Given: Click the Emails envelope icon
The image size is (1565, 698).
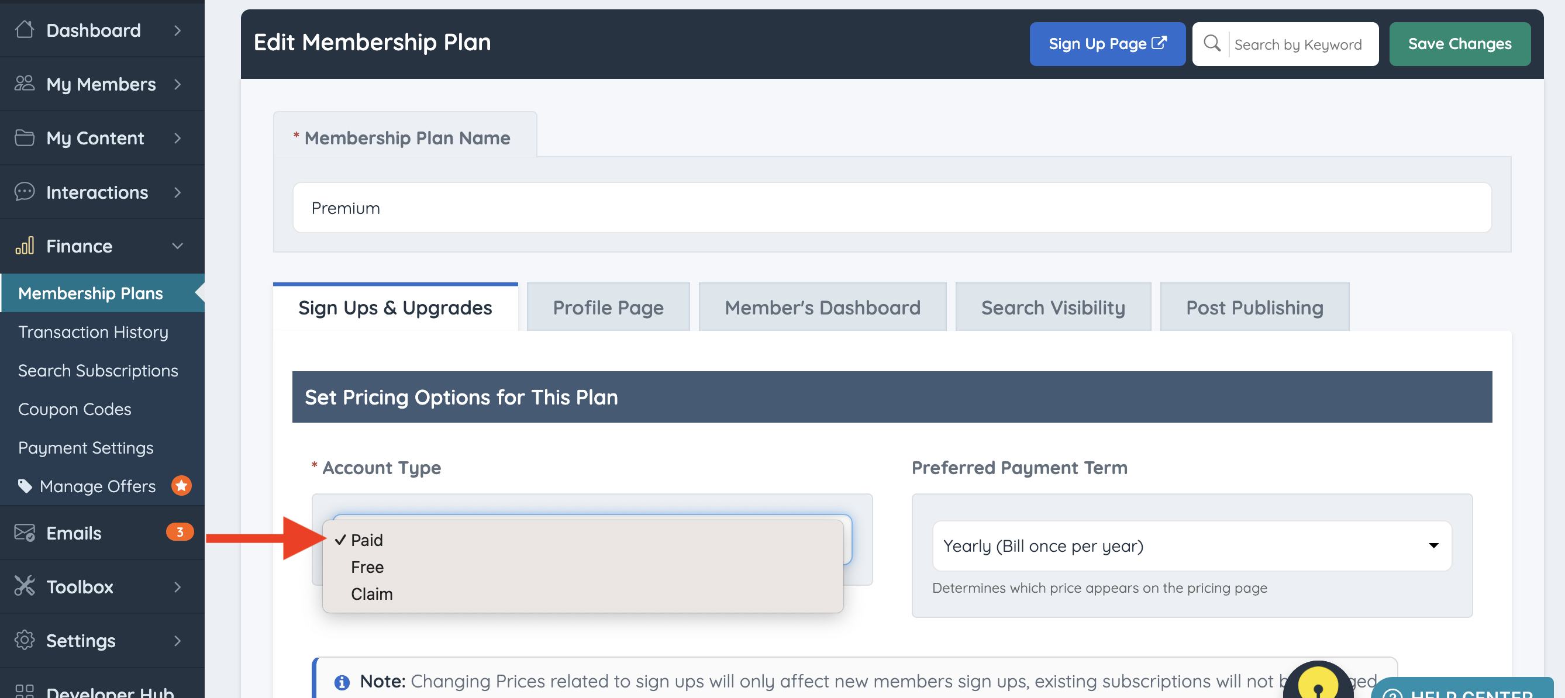Looking at the screenshot, I should coord(25,533).
